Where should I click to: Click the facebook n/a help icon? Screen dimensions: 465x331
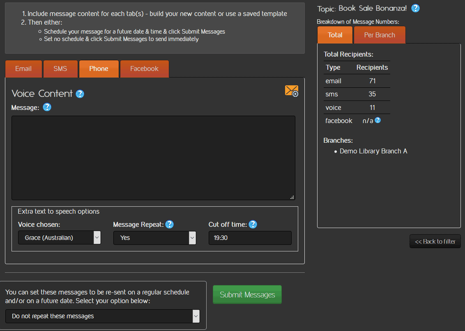point(378,120)
